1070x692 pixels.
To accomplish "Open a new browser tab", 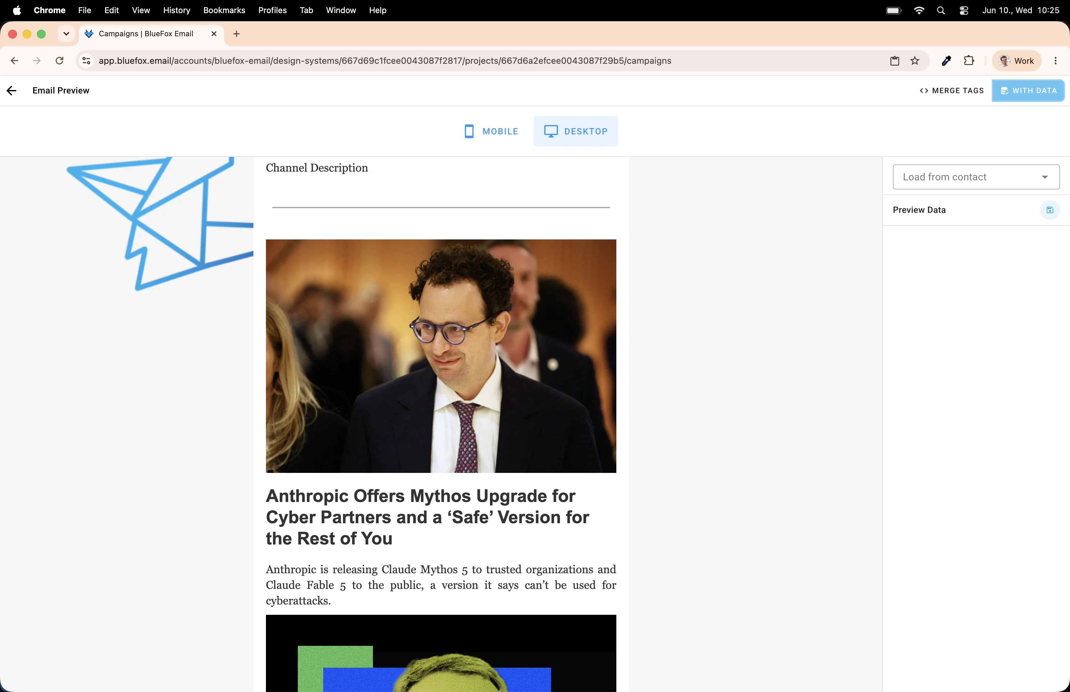I will pyautogui.click(x=237, y=34).
